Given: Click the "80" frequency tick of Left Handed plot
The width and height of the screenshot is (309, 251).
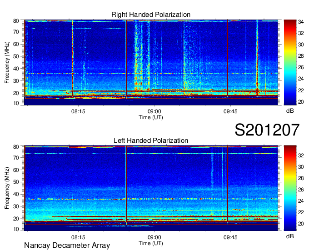Looking at the screenshot, I should 16,147.
